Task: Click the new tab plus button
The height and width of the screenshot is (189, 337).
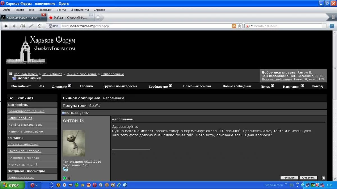Action: (x=98, y=17)
